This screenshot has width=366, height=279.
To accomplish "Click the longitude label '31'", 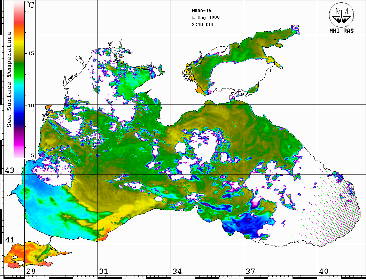I will (x=104, y=271).
